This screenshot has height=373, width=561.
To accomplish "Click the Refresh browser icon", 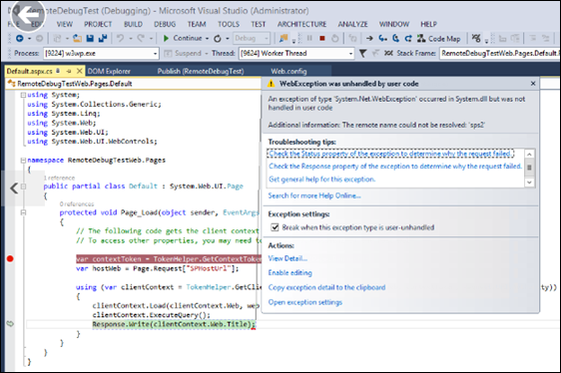I will click(x=218, y=39).
